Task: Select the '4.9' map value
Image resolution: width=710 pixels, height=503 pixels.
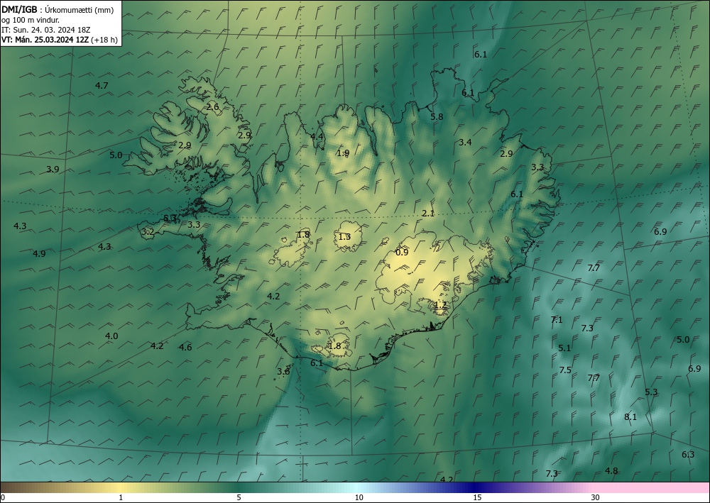Action: (x=39, y=254)
